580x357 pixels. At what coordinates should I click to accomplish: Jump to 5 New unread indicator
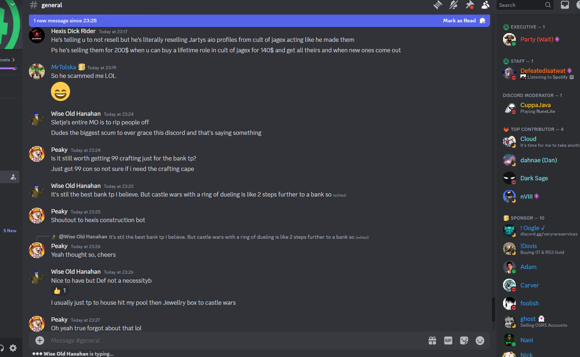pyautogui.click(x=10, y=231)
